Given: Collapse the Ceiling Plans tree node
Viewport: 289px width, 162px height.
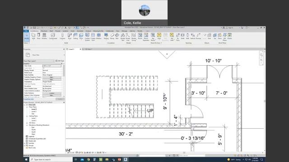Looking at the screenshot, I should 27,116.
